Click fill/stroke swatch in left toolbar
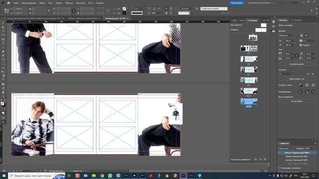This screenshot has width=319, height=179. tap(2, 104)
